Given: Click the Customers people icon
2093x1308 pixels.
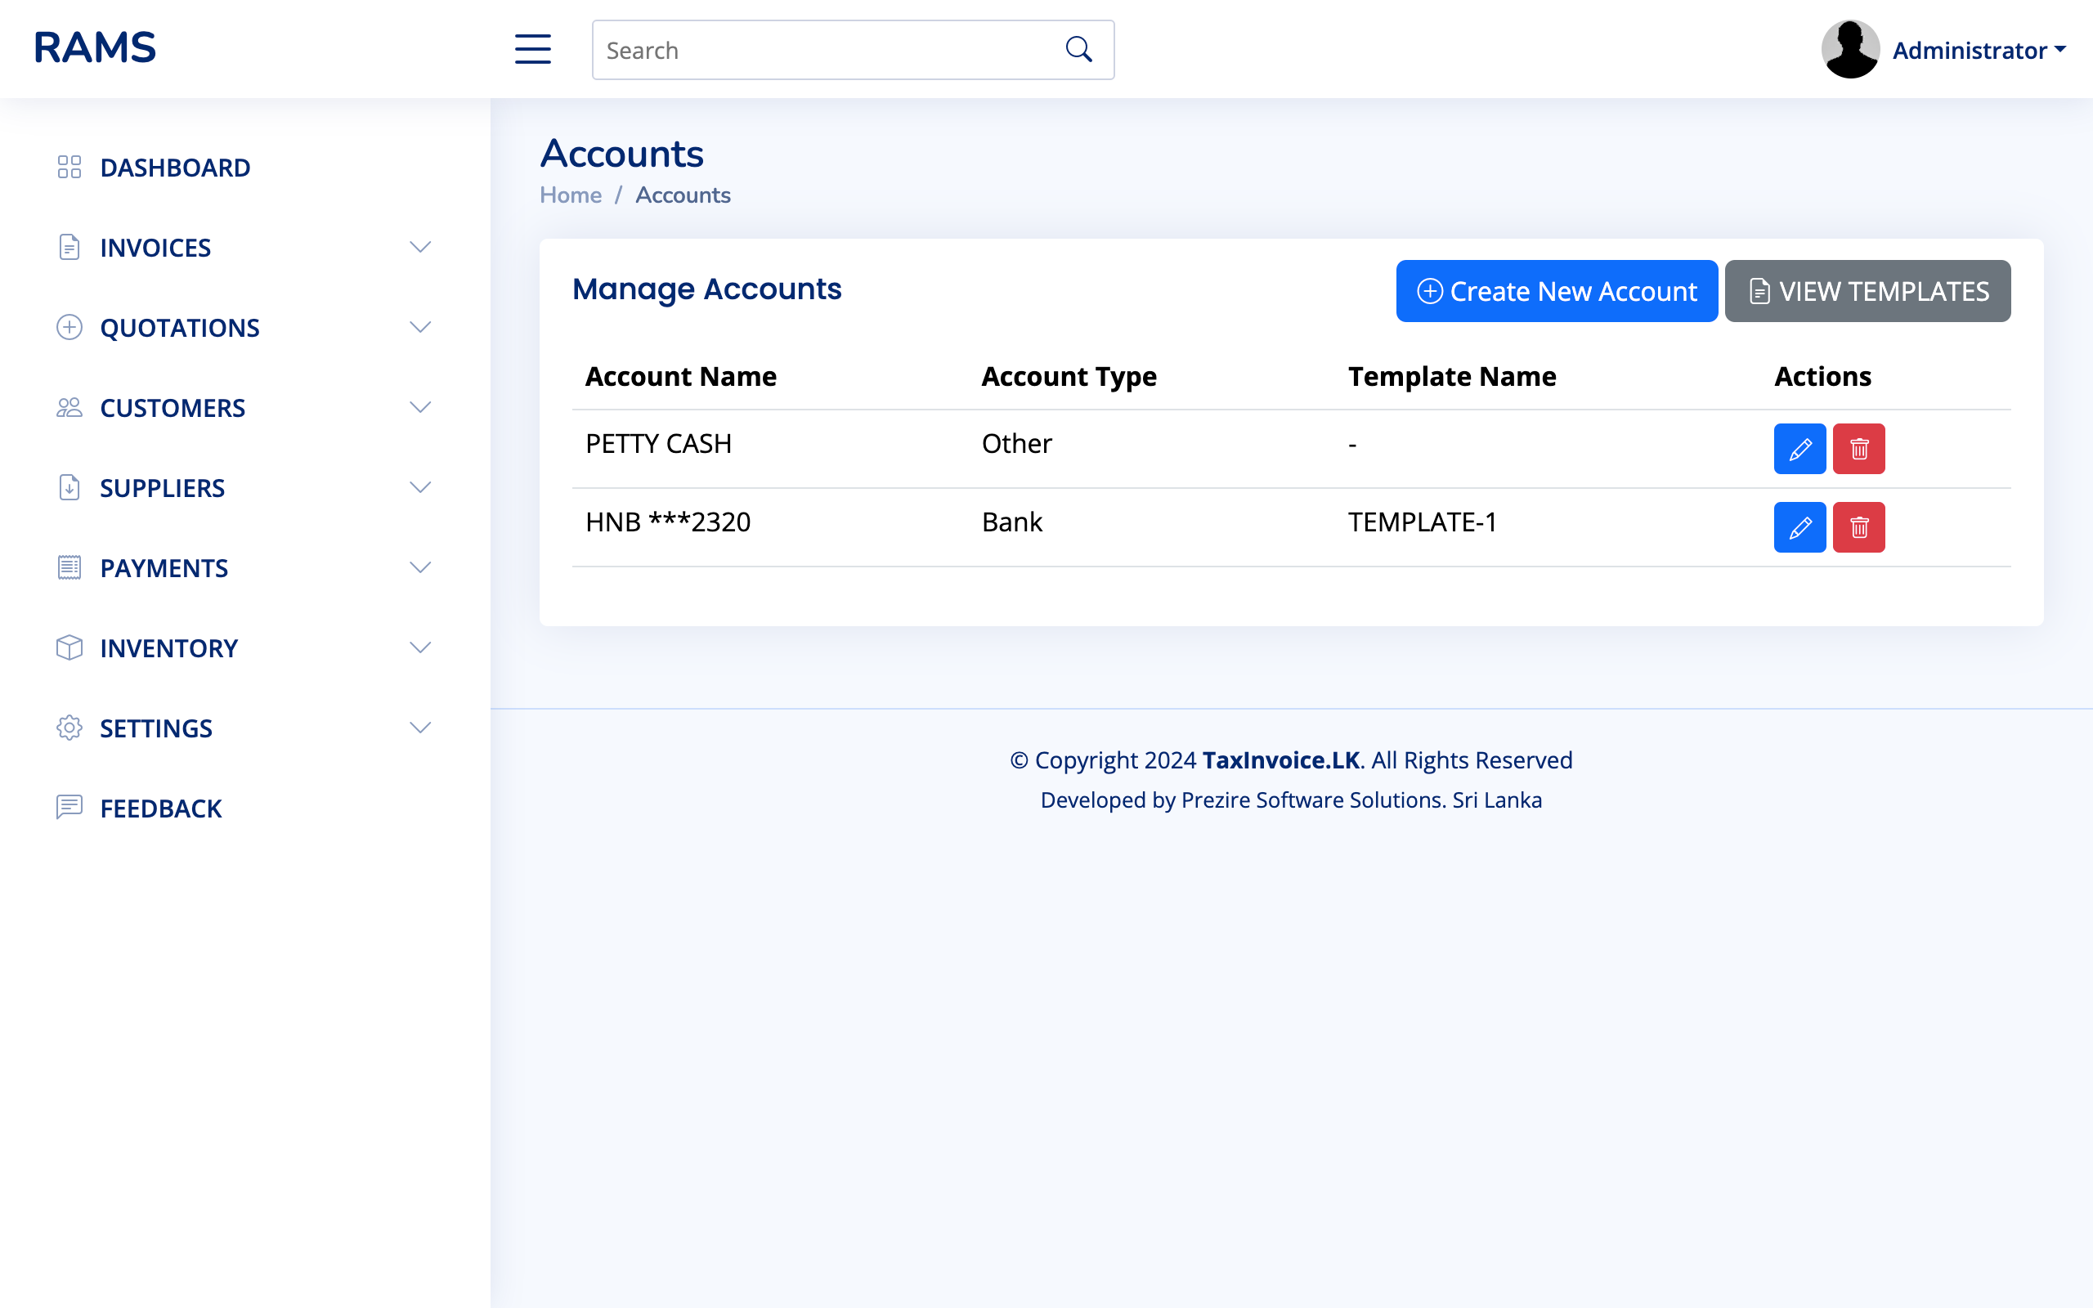Looking at the screenshot, I should point(69,406).
